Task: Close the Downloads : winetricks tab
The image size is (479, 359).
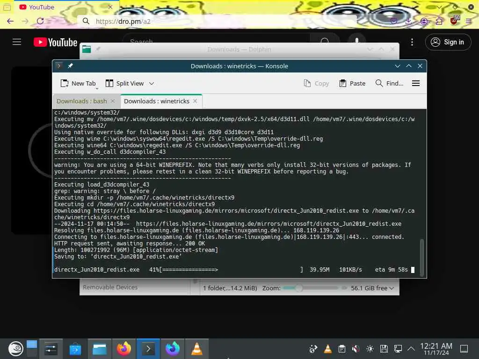Action: point(195,101)
